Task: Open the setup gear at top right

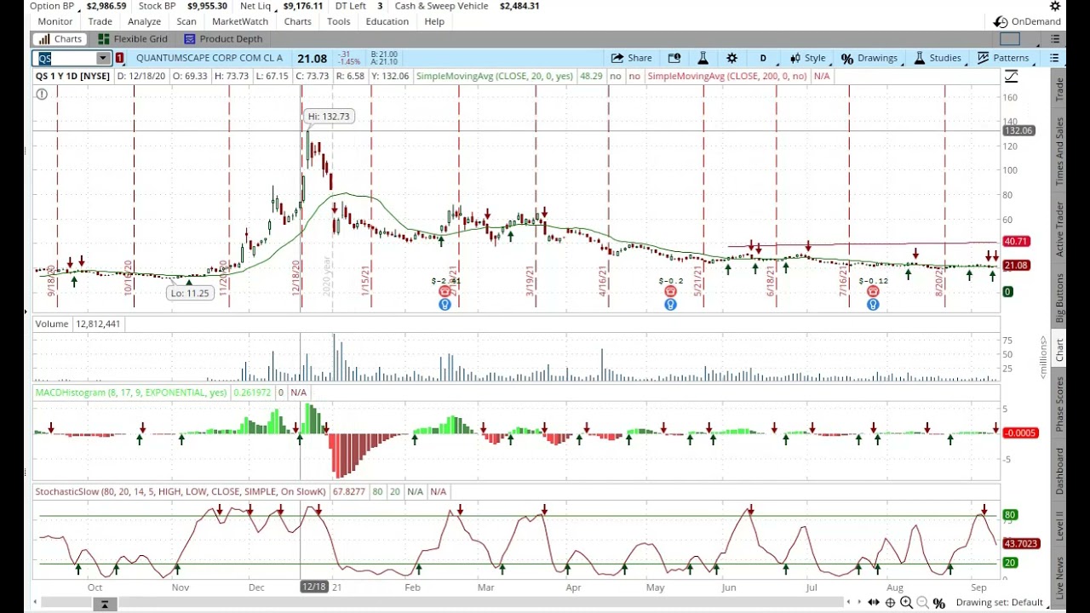Action: tap(1055, 6)
